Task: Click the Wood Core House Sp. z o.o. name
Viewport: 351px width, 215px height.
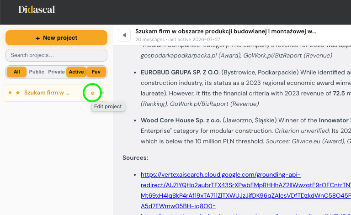Action: click(x=181, y=120)
